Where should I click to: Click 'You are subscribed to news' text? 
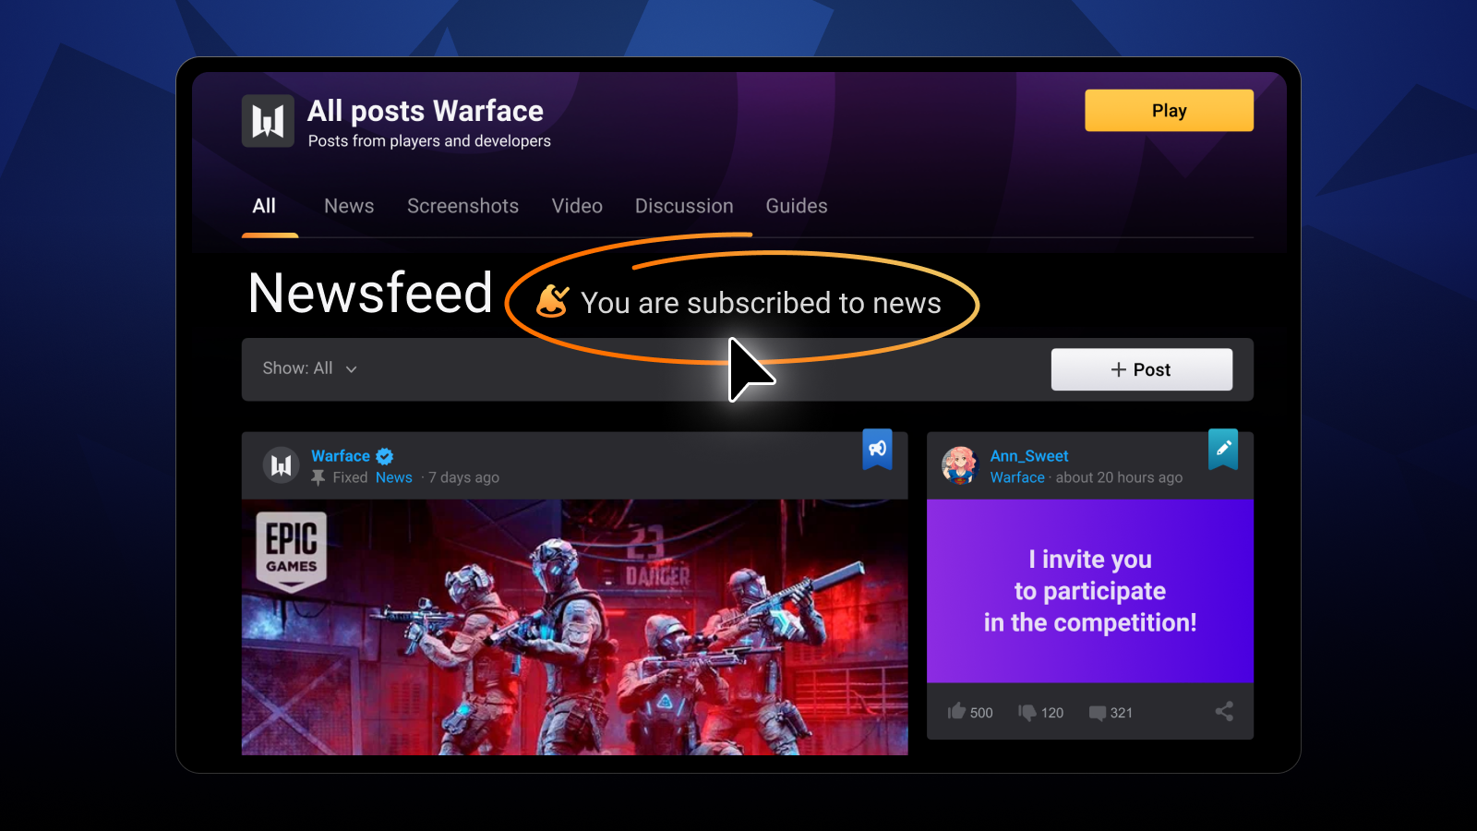point(761,303)
